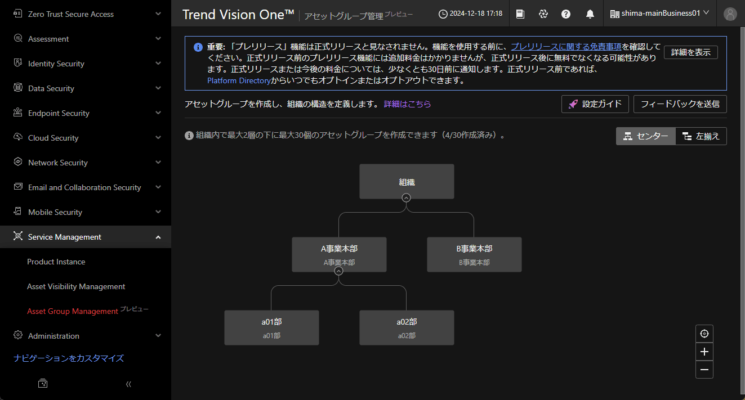
Task: Click the clock icon beside the date
Action: coord(443,14)
